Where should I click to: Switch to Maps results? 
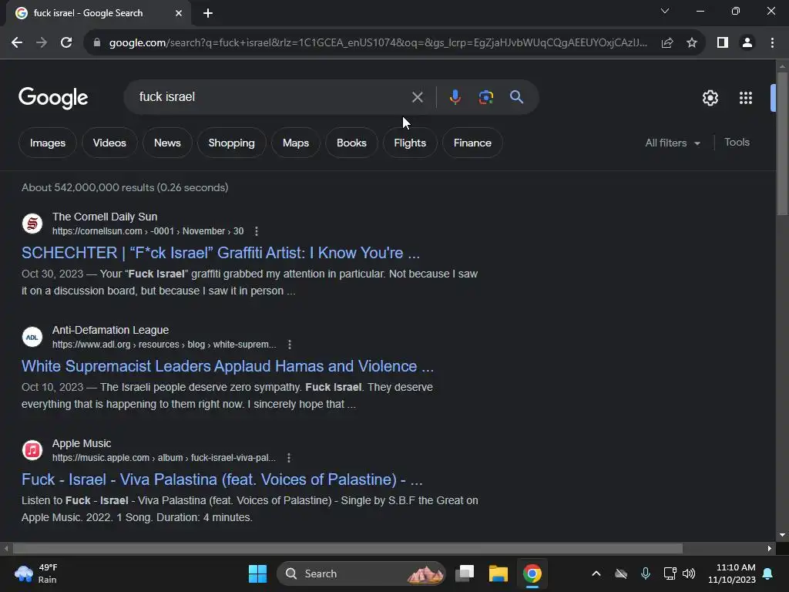pyautogui.click(x=295, y=143)
